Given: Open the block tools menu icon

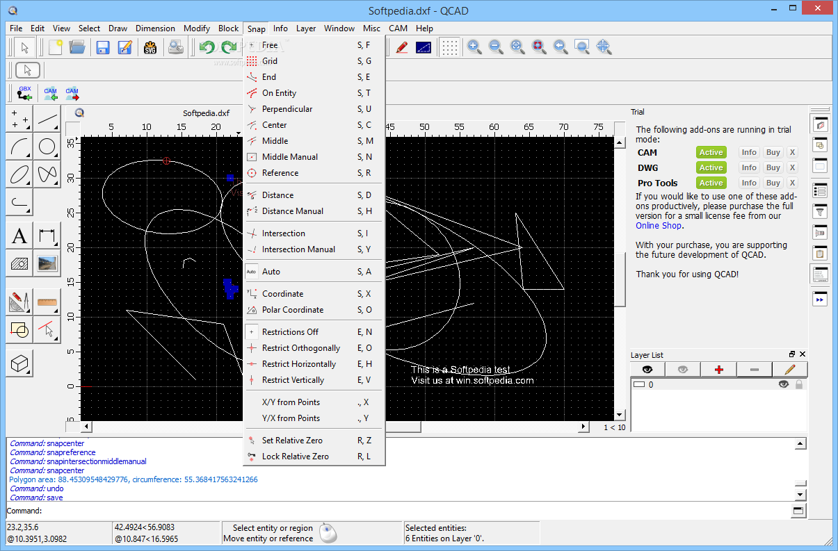Looking at the screenshot, I should [19, 330].
